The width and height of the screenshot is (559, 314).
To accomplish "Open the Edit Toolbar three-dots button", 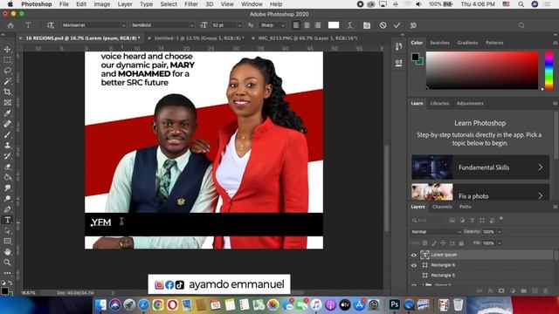I will (7, 273).
